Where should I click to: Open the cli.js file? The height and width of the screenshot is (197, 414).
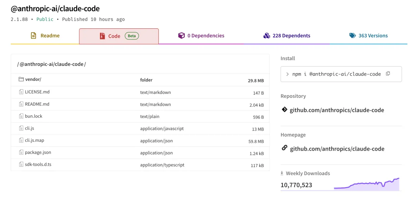point(30,128)
